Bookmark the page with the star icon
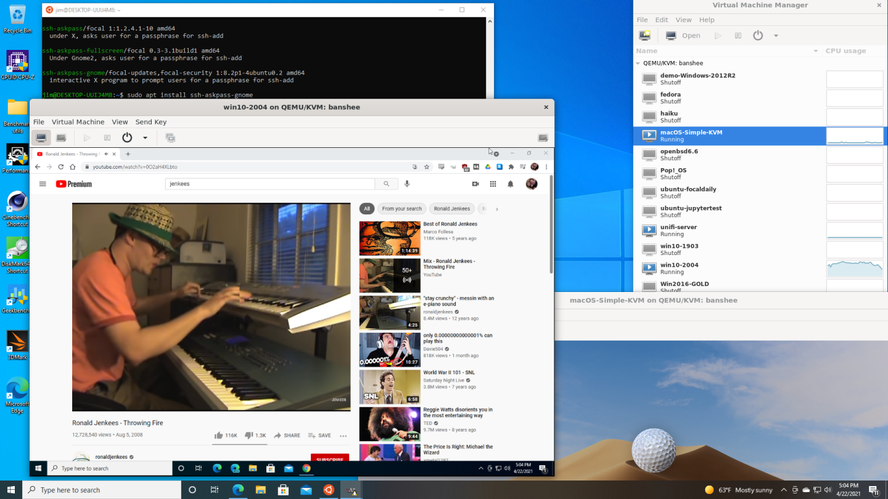 click(425, 166)
